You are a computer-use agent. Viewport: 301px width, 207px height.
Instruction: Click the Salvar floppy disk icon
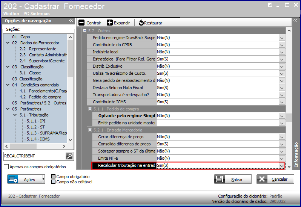pyautogui.click(x=220, y=179)
